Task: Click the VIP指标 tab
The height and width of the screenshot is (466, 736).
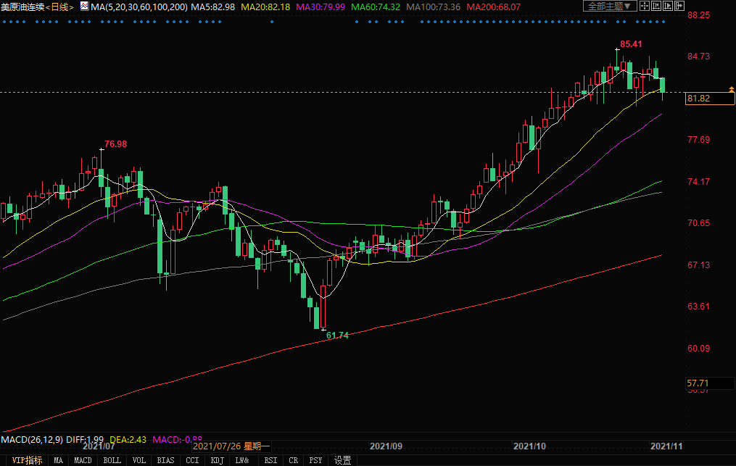Action: 23,460
